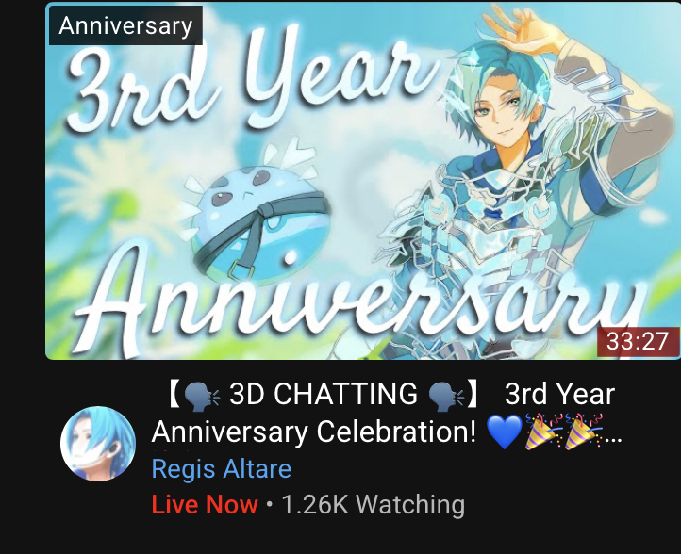Visit the Regis Altare channel link
The image size is (681, 554).
tap(222, 469)
